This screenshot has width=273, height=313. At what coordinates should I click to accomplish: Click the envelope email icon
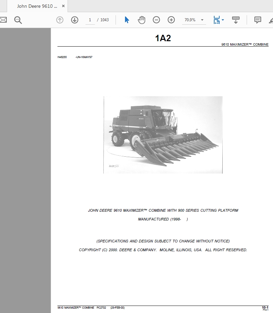pyautogui.click(x=3, y=20)
